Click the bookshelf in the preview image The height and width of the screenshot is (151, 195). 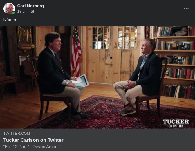click(x=174, y=62)
